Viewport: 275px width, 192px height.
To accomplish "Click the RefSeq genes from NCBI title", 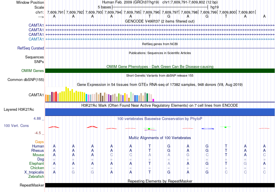I will (160, 44).
